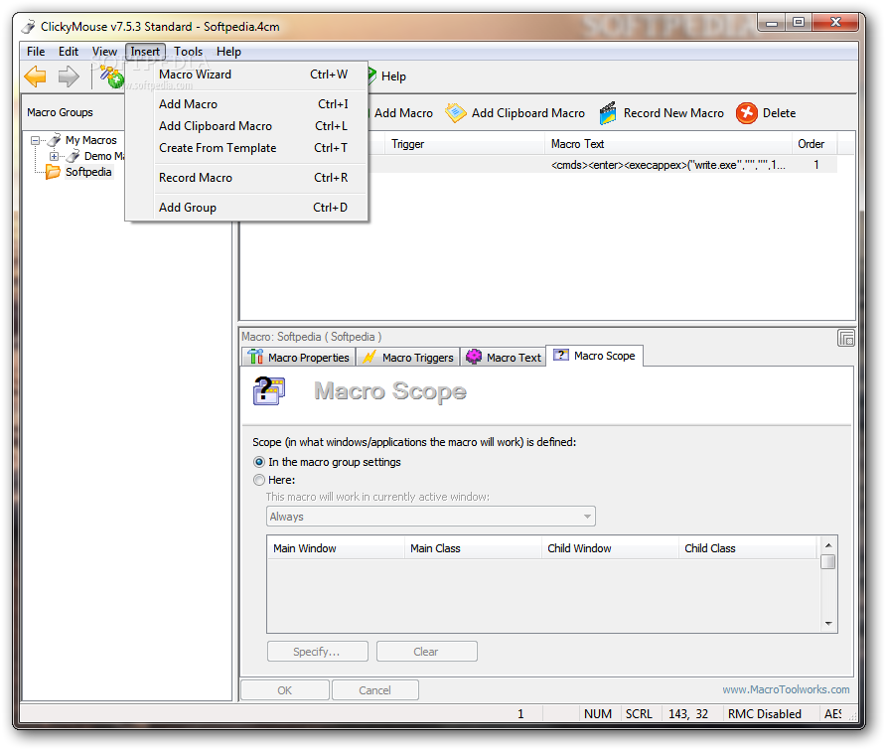886x750 pixels.
Task: Click the ClickyMouse title bar app icon
Action: click(28, 27)
